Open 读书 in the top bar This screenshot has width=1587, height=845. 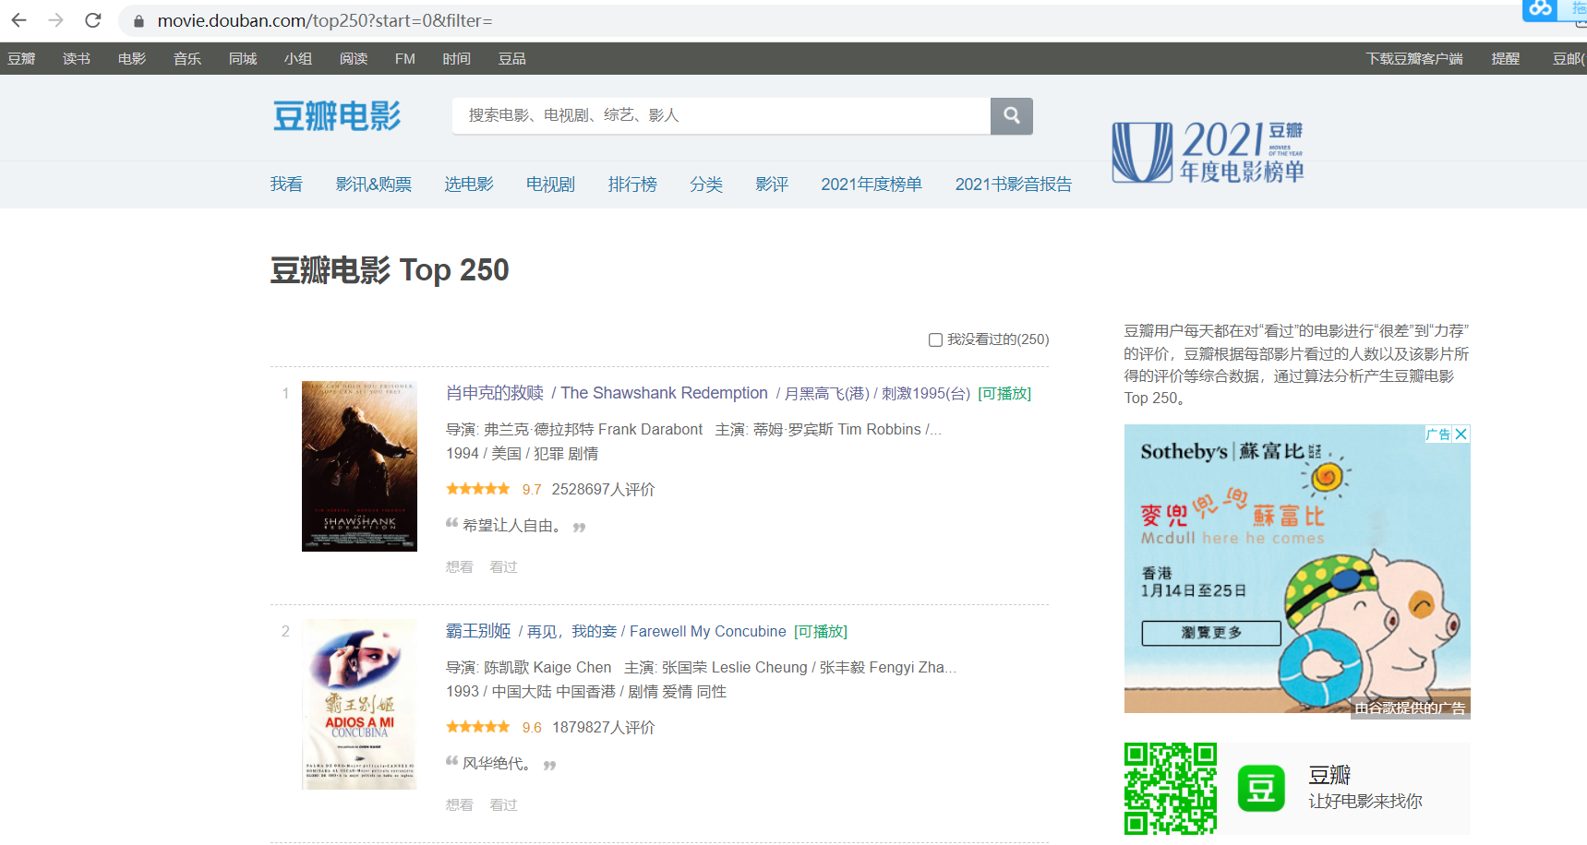click(77, 59)
